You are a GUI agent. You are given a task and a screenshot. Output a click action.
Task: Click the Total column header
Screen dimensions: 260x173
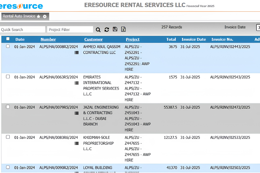tap(171, 39)
